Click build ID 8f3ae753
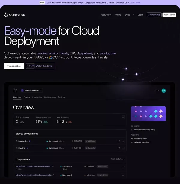Image resolution: width=180 pixels, height=184 pixels. pos(78,141)
